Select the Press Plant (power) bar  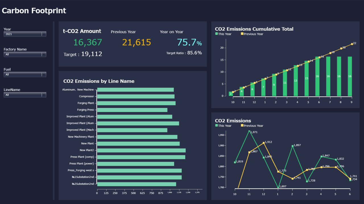click(x=136, y=164)
